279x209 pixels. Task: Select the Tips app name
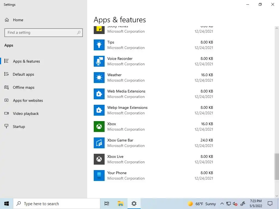pos(111,42)
